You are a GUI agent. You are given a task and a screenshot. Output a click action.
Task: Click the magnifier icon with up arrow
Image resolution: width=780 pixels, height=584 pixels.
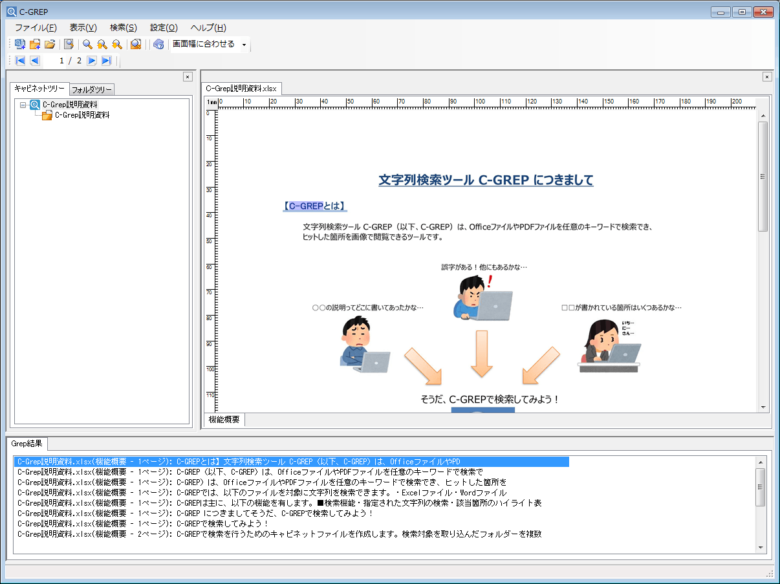point(102,45)
